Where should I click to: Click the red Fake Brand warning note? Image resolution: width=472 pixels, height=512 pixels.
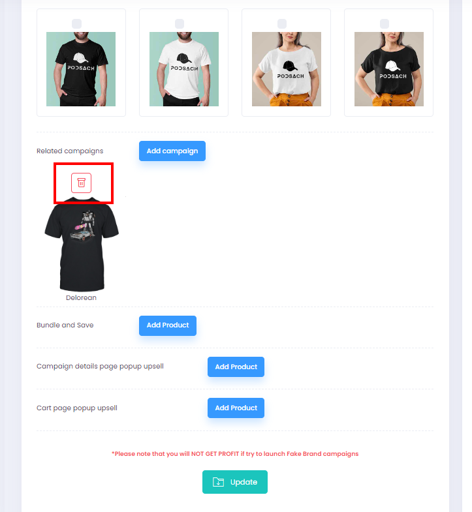click(235, 453)
